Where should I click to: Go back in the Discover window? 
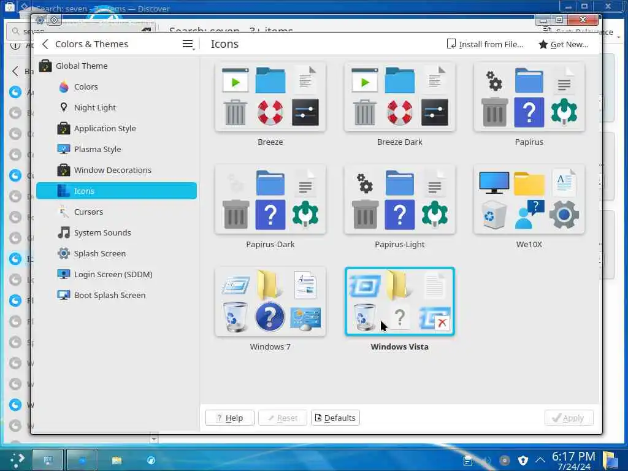(15, 71)
